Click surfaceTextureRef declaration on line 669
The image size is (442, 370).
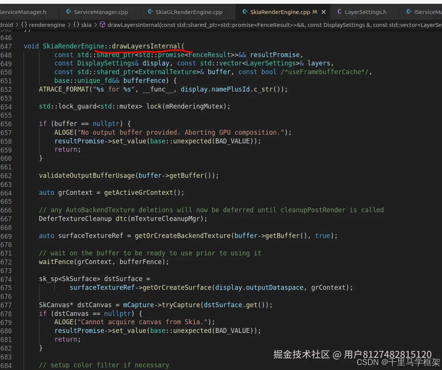(x=91, y=236)
